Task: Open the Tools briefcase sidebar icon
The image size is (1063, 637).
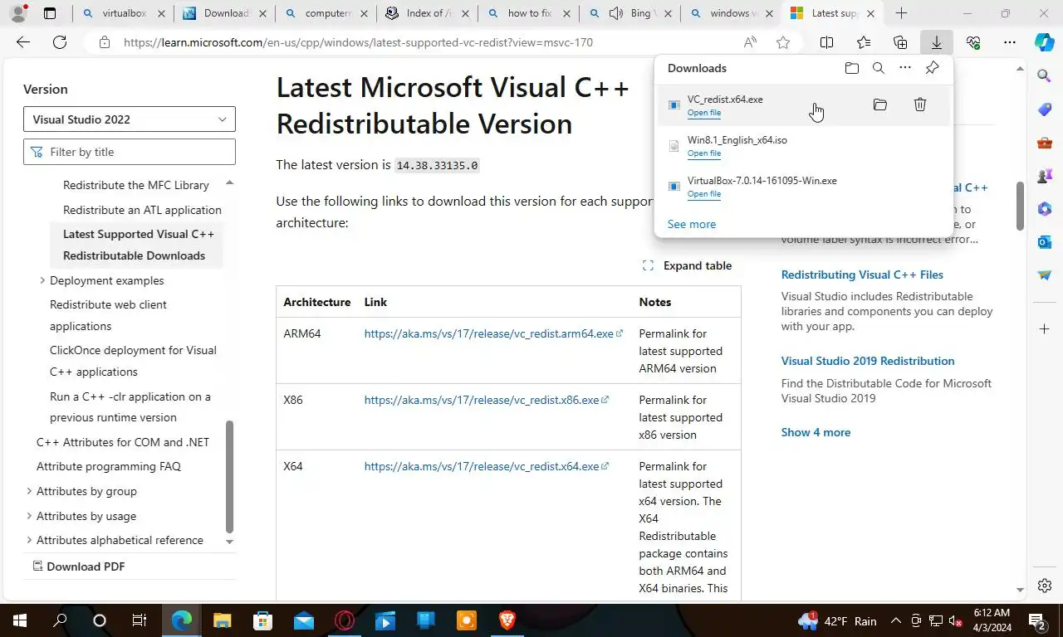Action: [1045, 143]
